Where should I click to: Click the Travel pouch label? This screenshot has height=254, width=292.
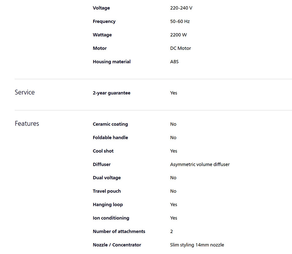click(107, 191)
